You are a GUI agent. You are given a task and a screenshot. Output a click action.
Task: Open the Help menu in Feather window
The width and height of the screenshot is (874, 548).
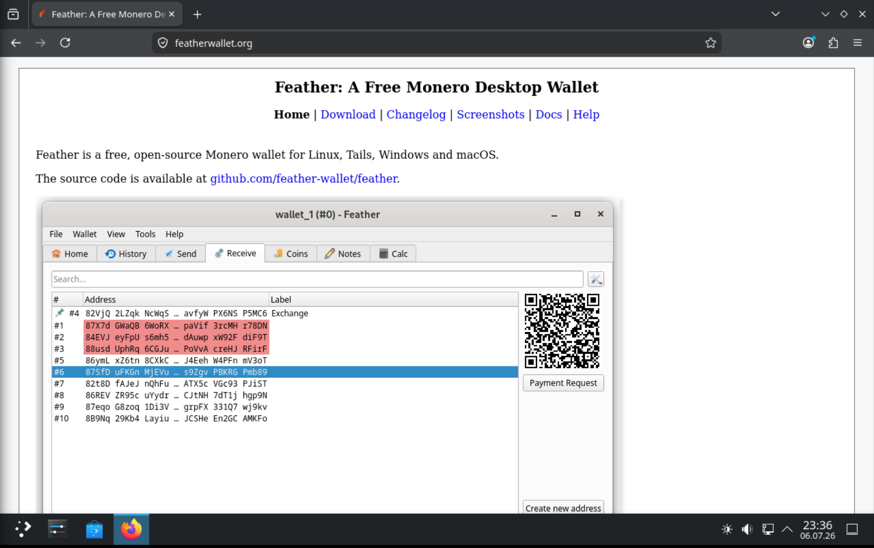pyautogui.click(x=174, y=234)
